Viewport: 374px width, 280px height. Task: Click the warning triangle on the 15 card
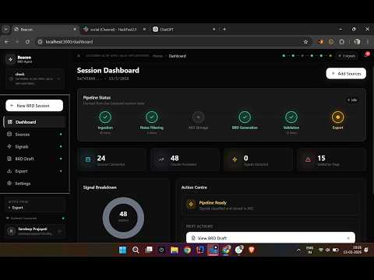click(x=308, y=159)
